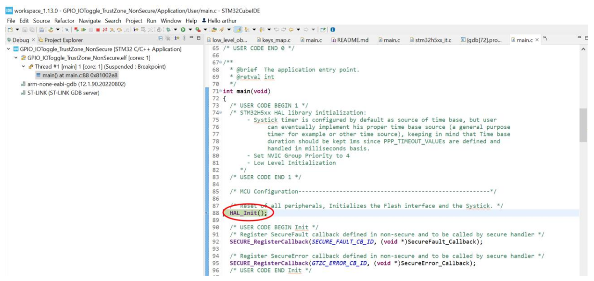
Task: Collapse GPIO_IOToggle_TrustZone_NonSecure application tree node
Action: [9, 49]
